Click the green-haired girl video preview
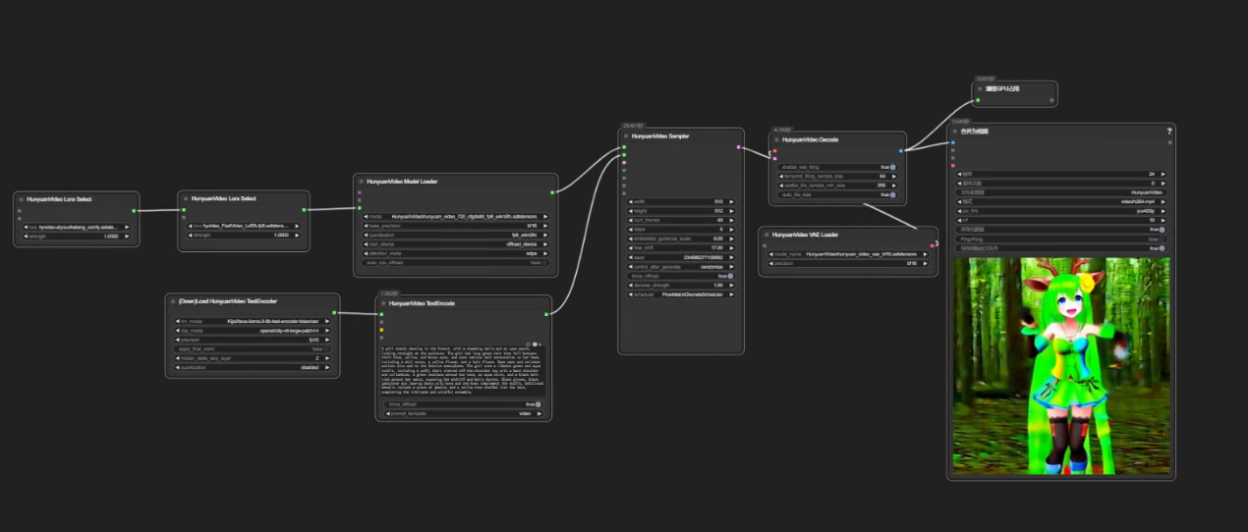1248x532 pixels. 1060,365
